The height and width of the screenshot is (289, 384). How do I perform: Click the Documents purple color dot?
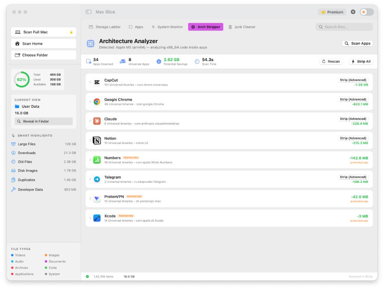tap(46, 262)
